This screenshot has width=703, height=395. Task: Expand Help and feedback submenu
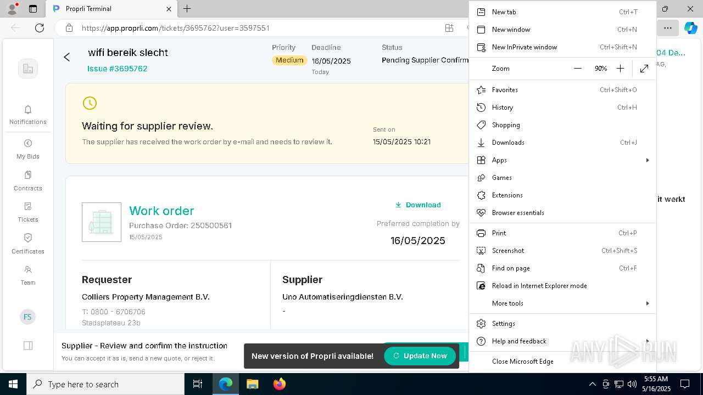562,341
